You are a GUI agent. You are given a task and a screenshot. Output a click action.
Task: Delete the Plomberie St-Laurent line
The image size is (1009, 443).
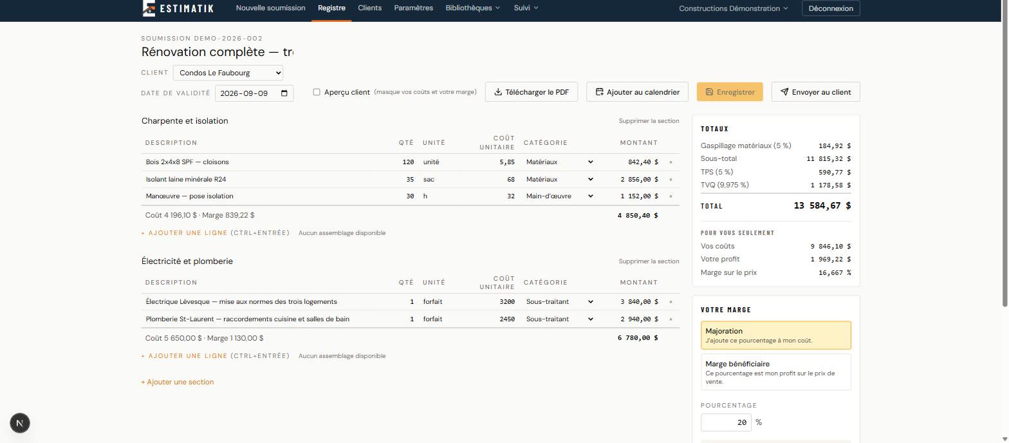coord(671,319)
